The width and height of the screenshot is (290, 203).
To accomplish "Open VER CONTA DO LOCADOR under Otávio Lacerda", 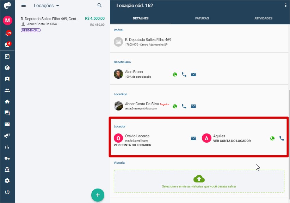I will point(132,145).
